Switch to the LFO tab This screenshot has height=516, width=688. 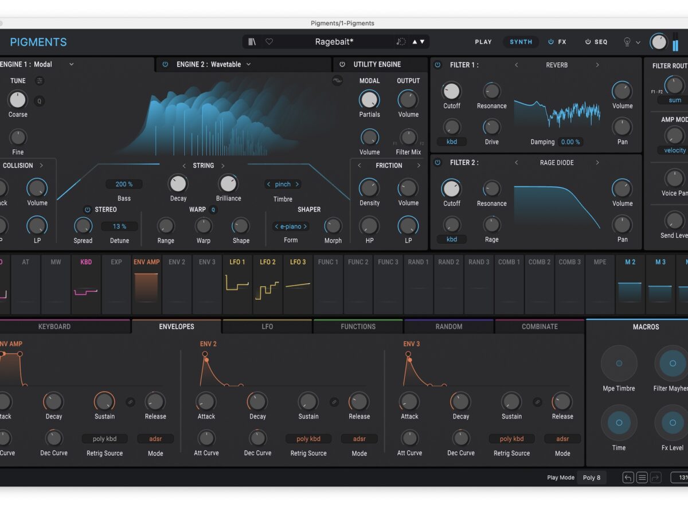267,327
